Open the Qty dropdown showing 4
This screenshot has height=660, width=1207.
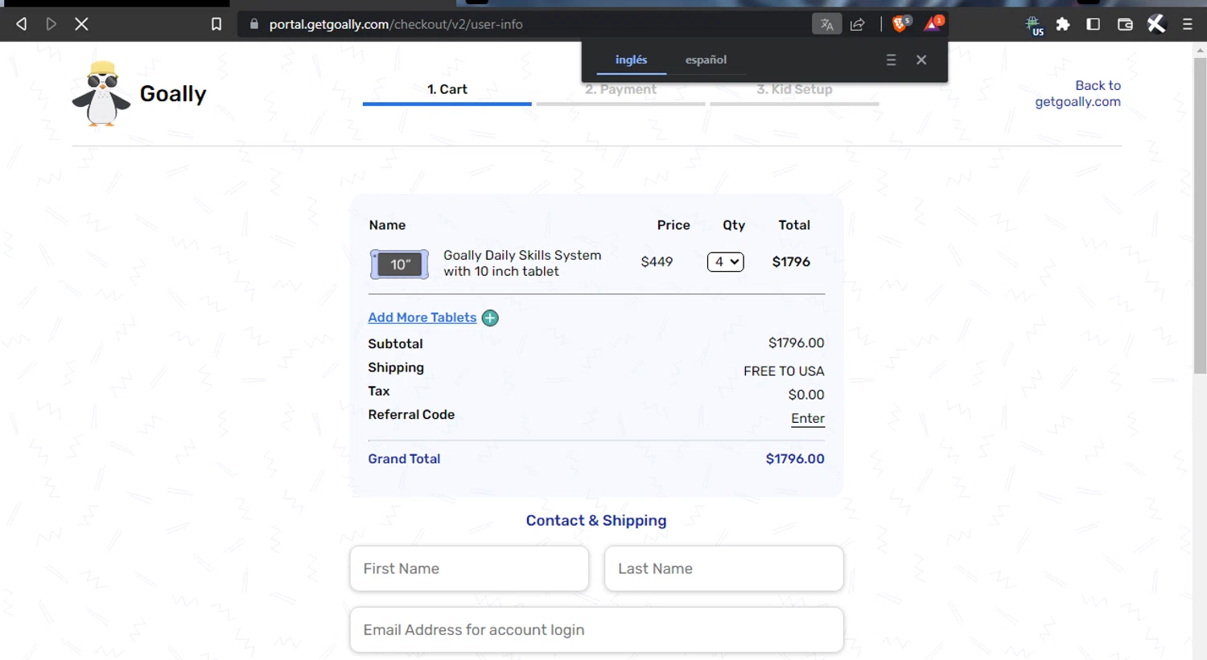pos(725,262)
